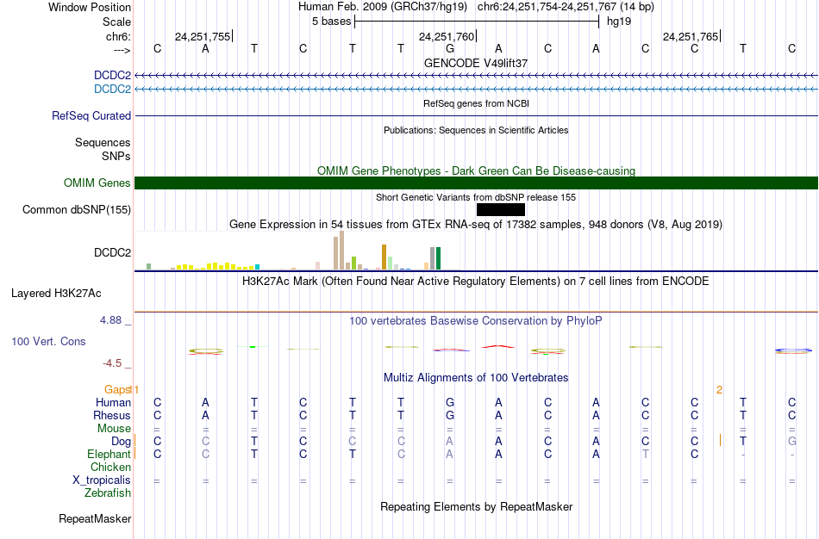Click the Common dbSNP(155) track label

click(77, 210)
